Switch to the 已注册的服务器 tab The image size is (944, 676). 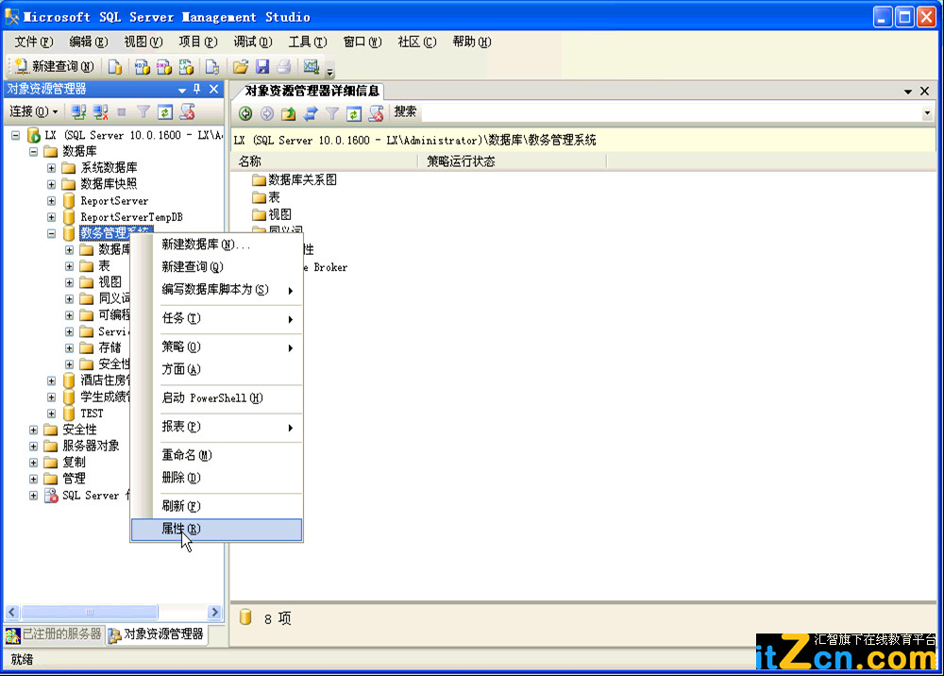[54, 634]
